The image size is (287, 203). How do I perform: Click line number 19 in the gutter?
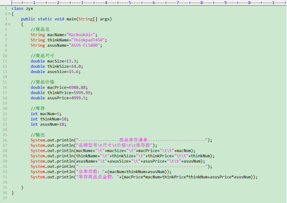[5, 104]
